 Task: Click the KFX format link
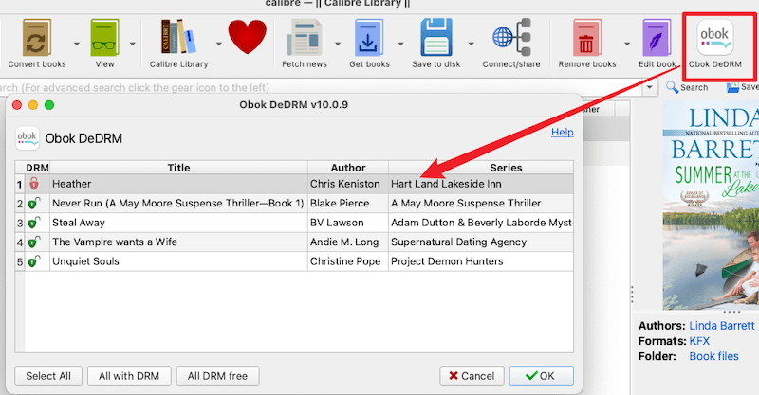(x=699, y=341)
